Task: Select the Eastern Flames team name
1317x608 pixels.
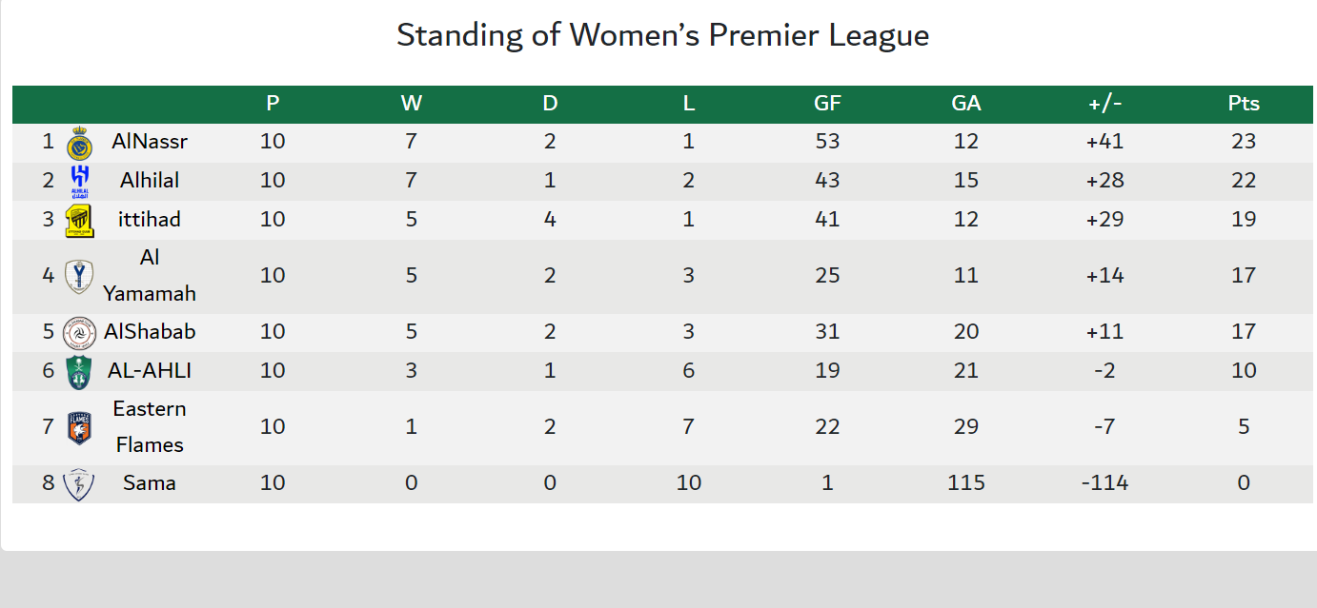Action: point(150,426)
